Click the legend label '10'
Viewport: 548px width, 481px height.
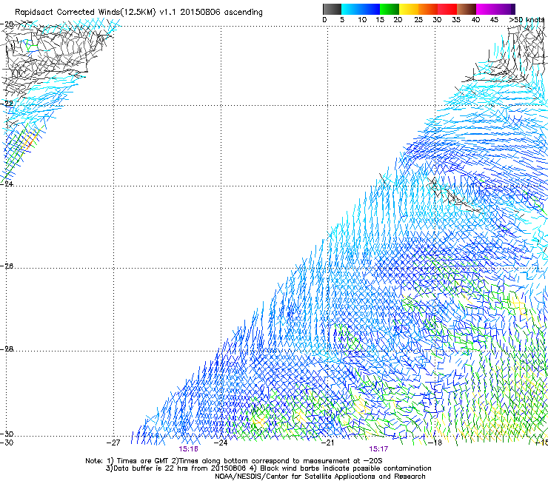coord(362,20)
